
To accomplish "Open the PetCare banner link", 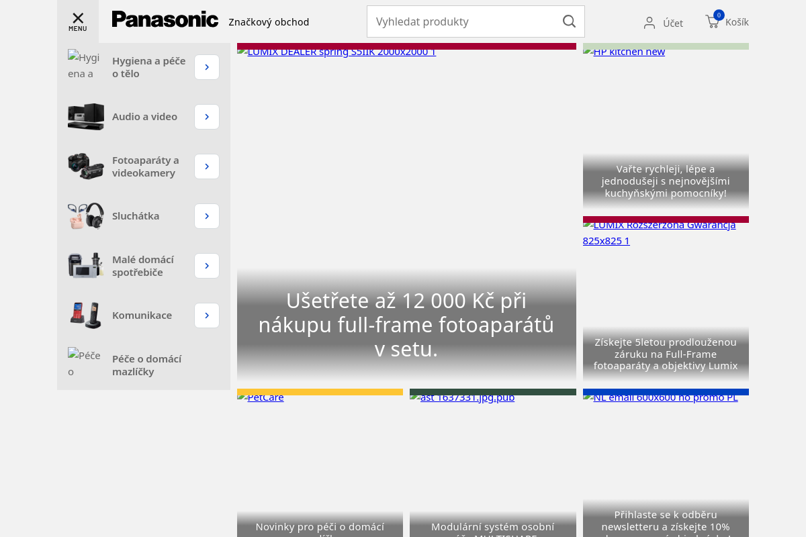I will click(261, 397).
